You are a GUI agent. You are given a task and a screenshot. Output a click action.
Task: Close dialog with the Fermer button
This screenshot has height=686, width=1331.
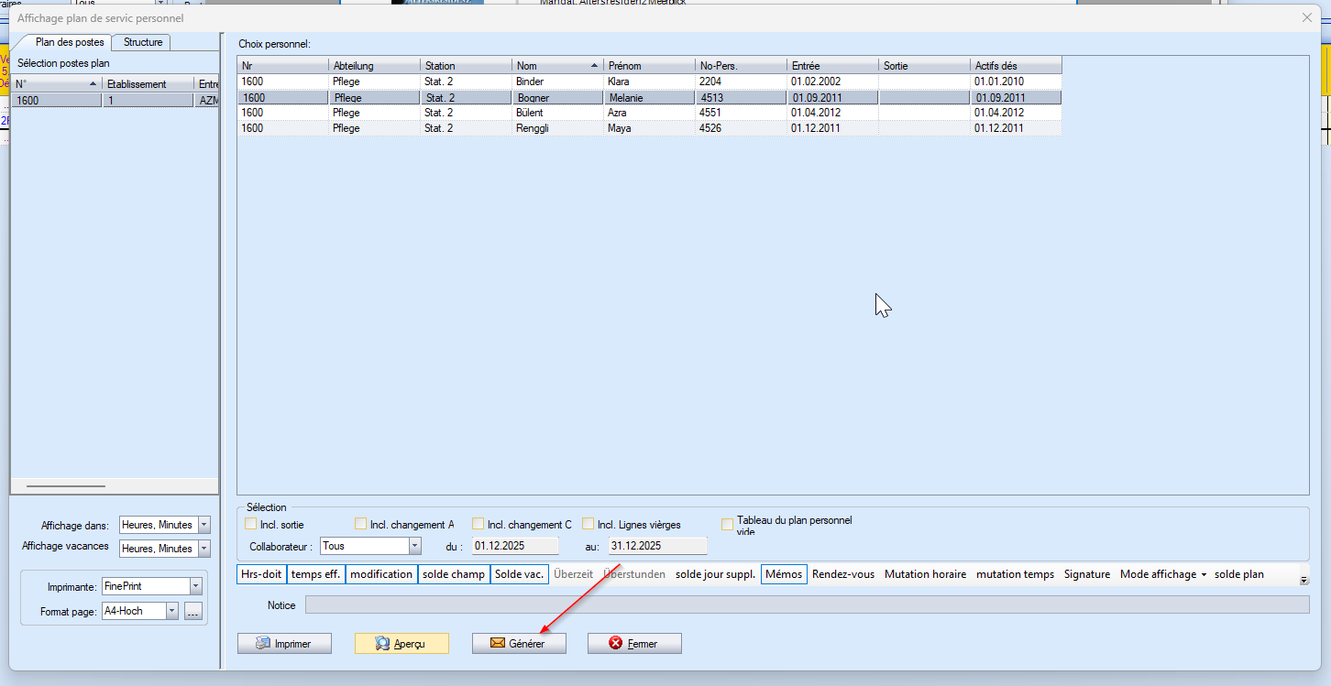click(634, 644)
